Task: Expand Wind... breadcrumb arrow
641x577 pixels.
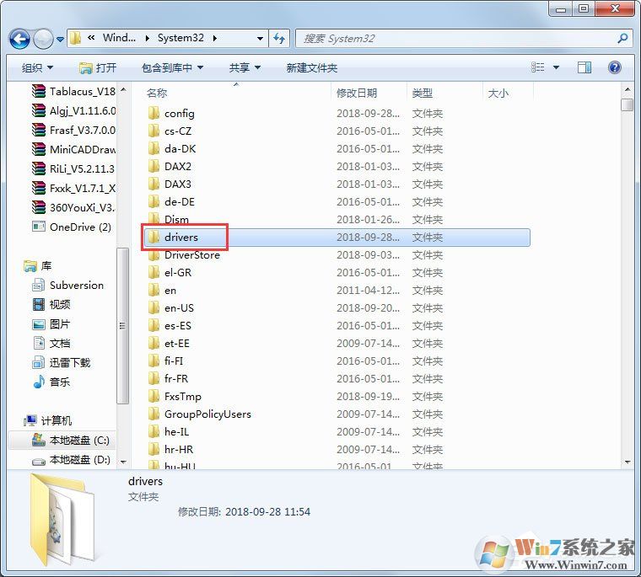Action: coord(147,39)
